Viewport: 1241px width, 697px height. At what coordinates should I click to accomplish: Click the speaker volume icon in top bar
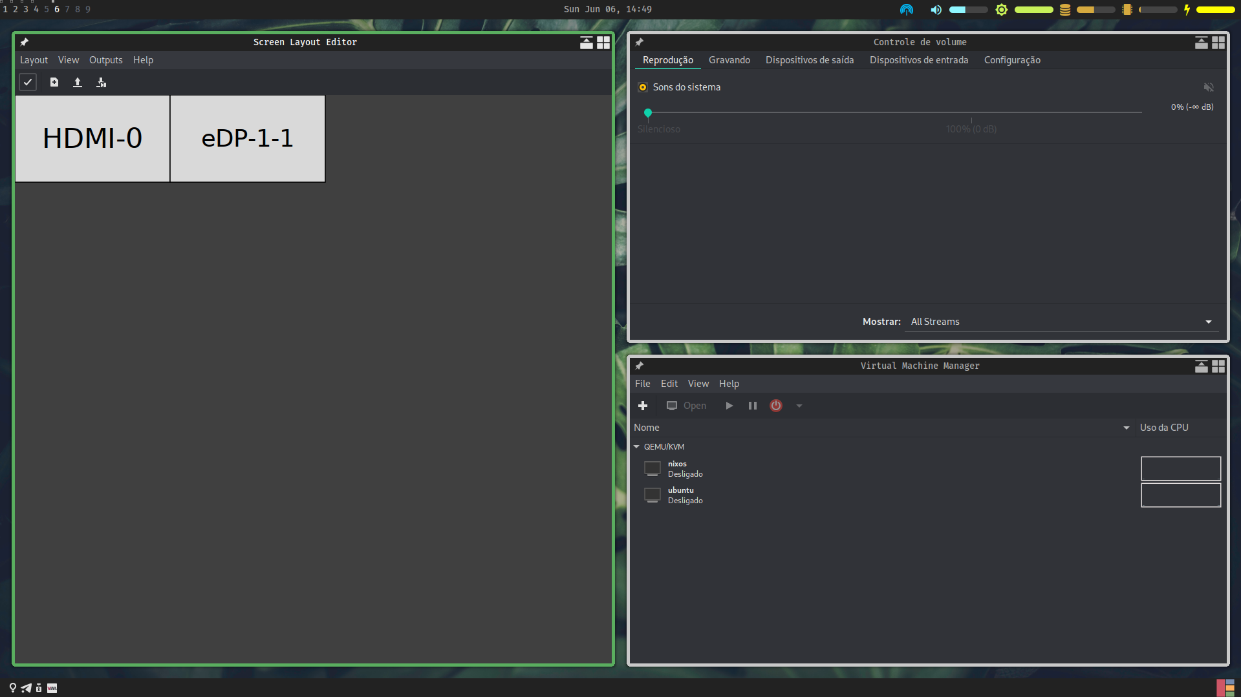coord(936,10)
